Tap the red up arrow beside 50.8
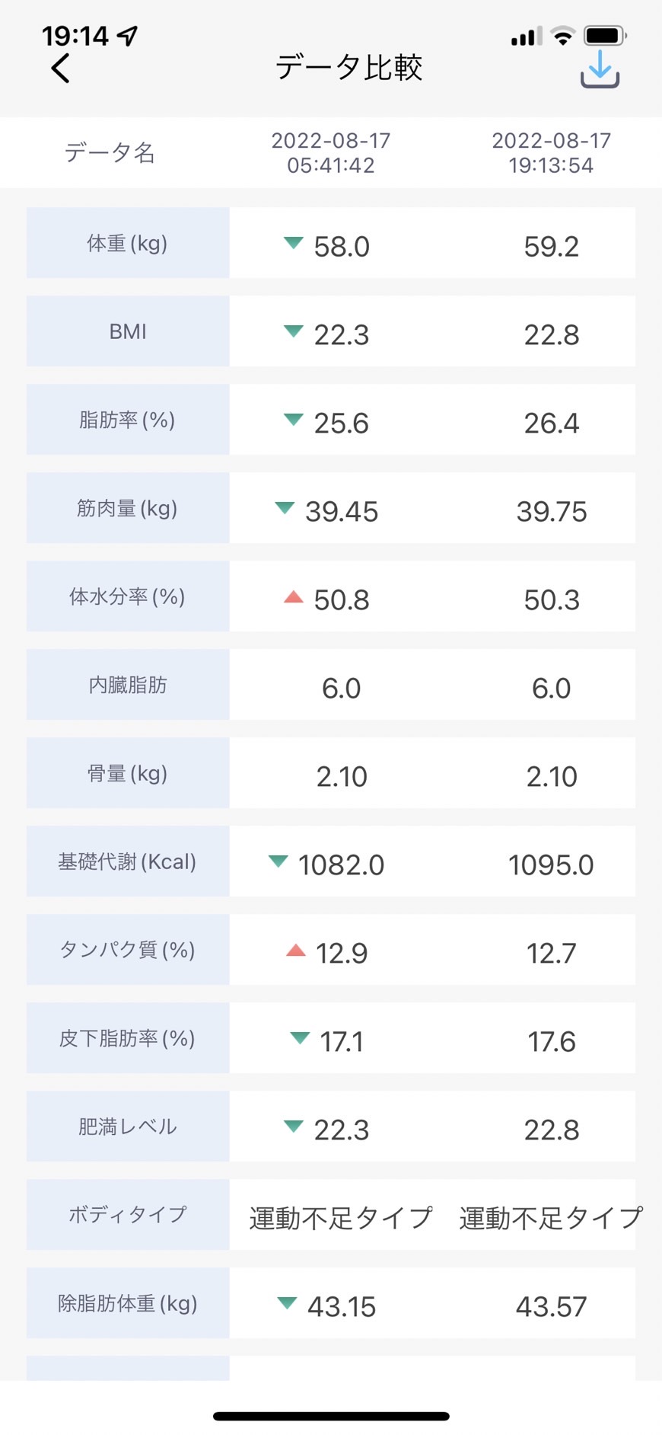The image size is (662, 1435). pyautogui.click(x=293, y=596)
